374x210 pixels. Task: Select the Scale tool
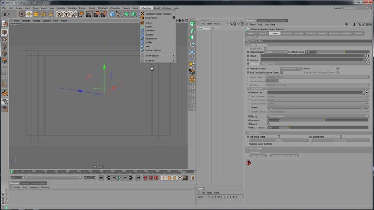[36, 14]
